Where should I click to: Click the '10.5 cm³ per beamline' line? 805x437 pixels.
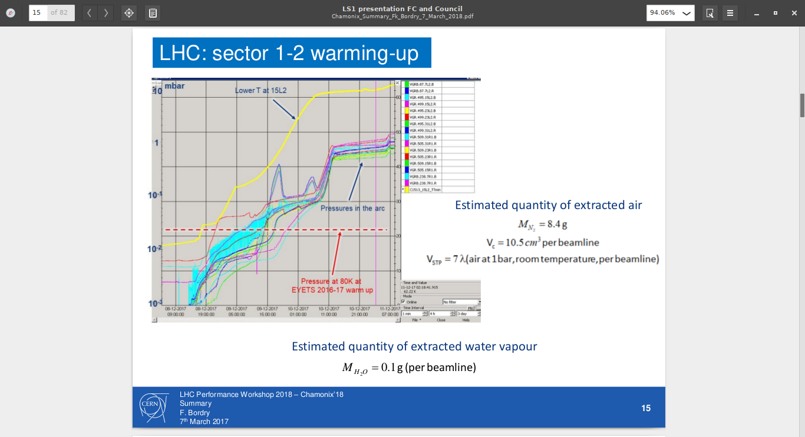pos(542,241)
